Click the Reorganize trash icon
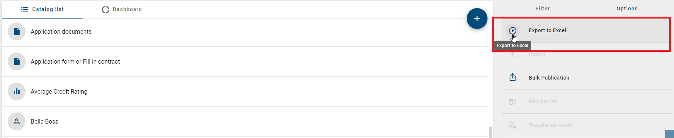Image resolution: width=674 pixels, height=138 pixels. tap(513, 101)
